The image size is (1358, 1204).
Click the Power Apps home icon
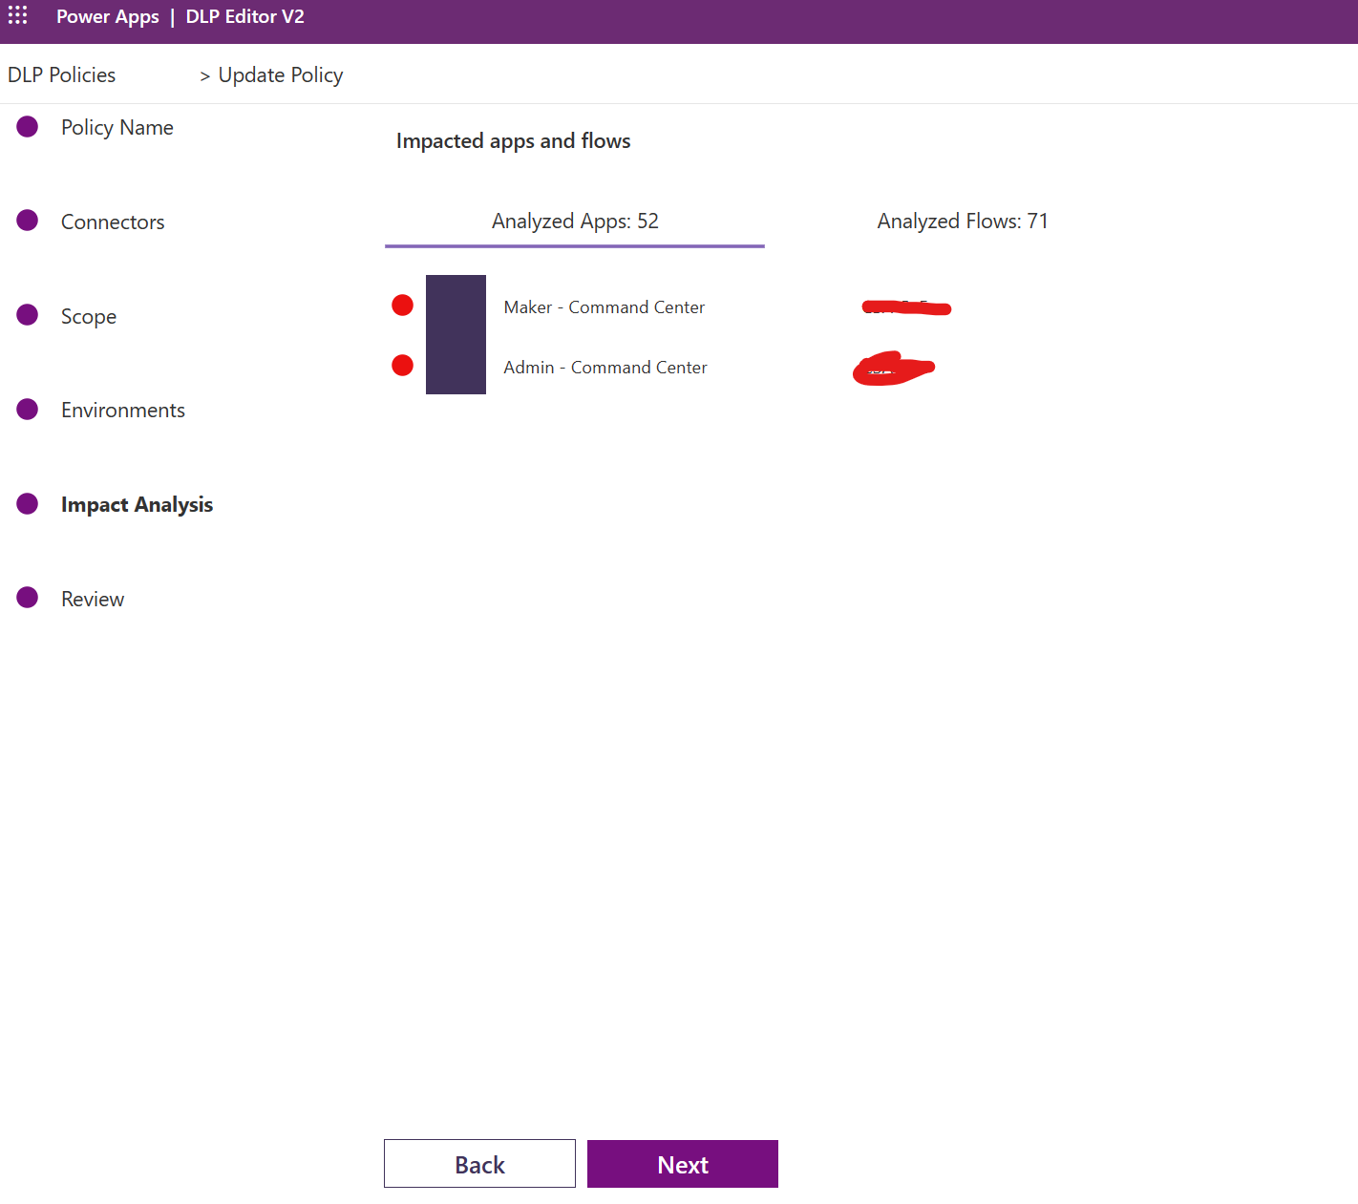pyautogui.click(x=108, y=16)
